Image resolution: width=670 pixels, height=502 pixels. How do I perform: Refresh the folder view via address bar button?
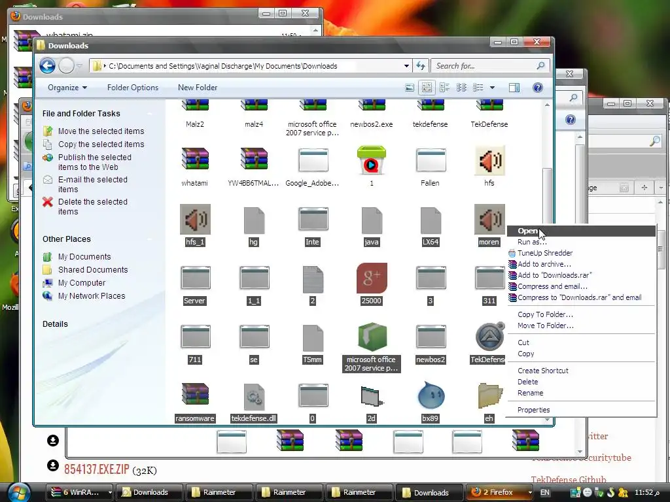(421, 66)
